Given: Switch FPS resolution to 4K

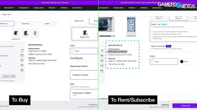Looking at the screenshot, I should [13, 76].
